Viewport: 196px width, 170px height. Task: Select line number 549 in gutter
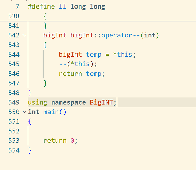(14, 103)
